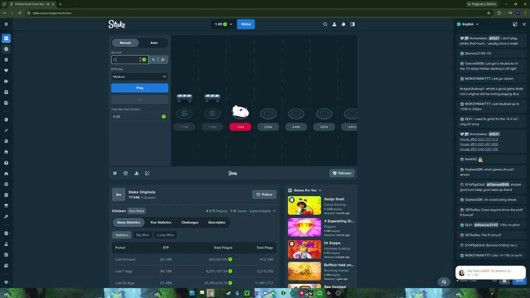Follow Stake Originals
530x298 pixels.
[x=264, y=195]
